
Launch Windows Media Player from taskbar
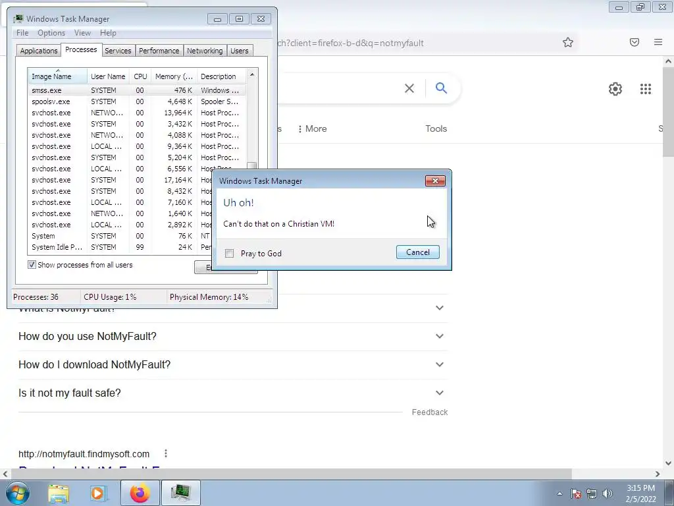[x=98, y=493]
